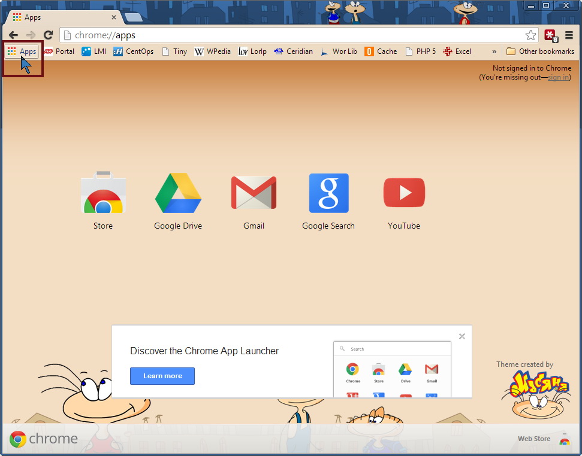582x456 pixels.
Task: Click the Learn more button
Action: 162,376
